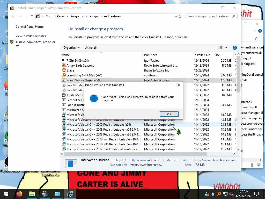This screenshot has width=265, height=199.
Task: Click the taskbar volume icon
Action: point(231,194)
